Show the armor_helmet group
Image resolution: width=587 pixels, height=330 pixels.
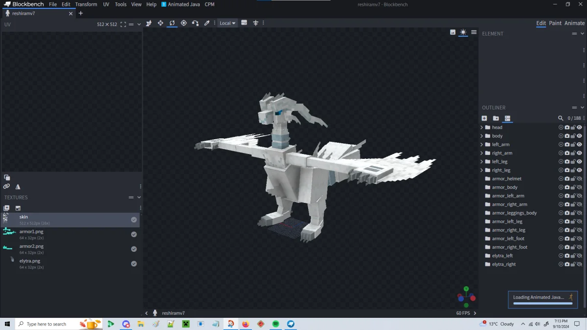coord(579,178)
